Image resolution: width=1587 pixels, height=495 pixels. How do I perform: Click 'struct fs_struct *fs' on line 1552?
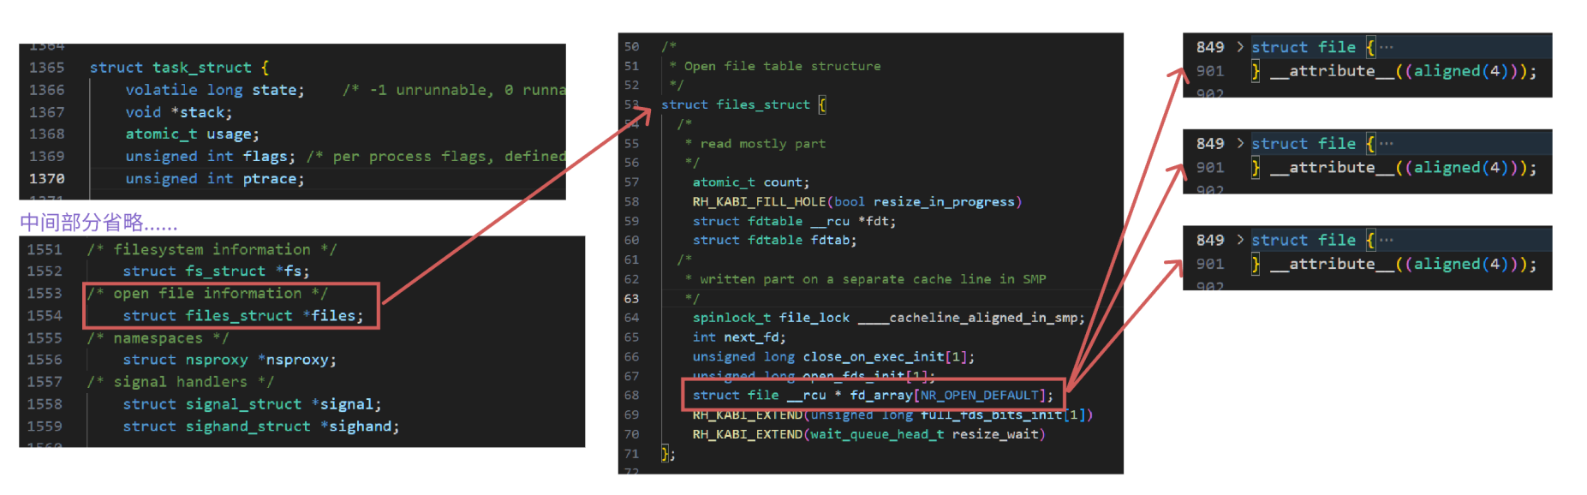tap(215, 271)
